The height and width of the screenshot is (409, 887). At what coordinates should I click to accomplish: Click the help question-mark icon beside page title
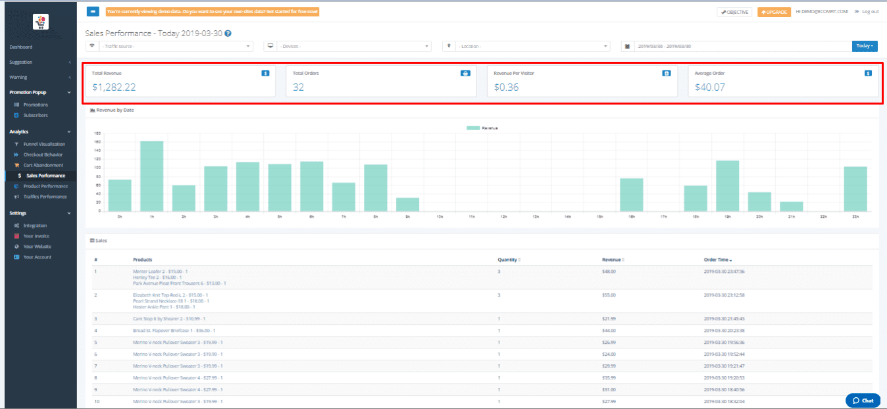pyautogui.click(x=228, y=33)
